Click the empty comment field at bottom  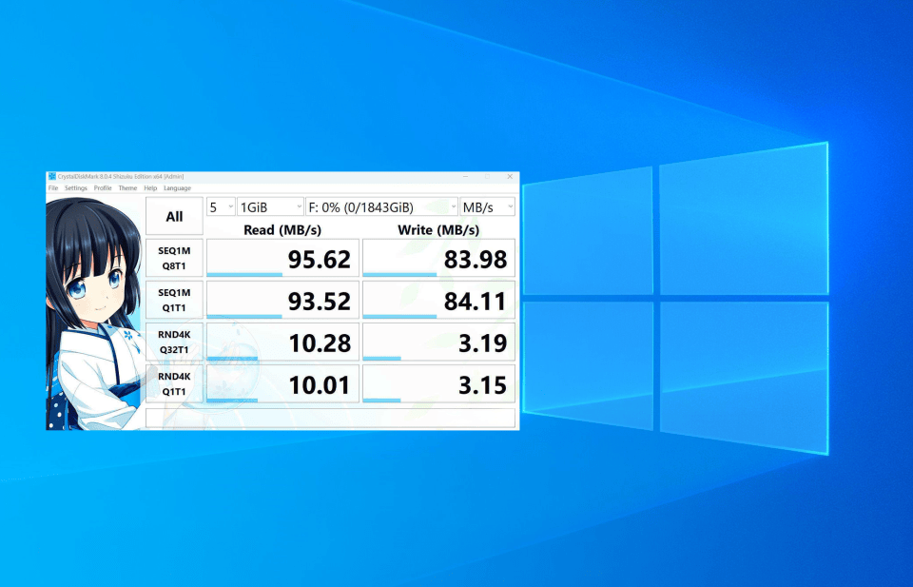point(330,418)
